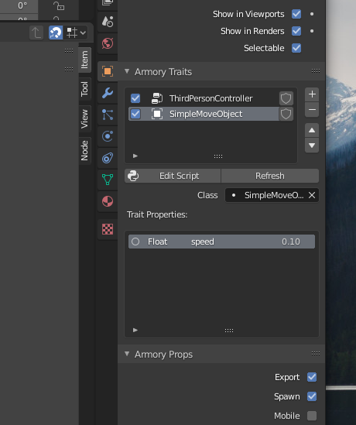Viewport: 356px width, 425px height.
Task: Open the Object Constraints tab
Action: point(108,158)
